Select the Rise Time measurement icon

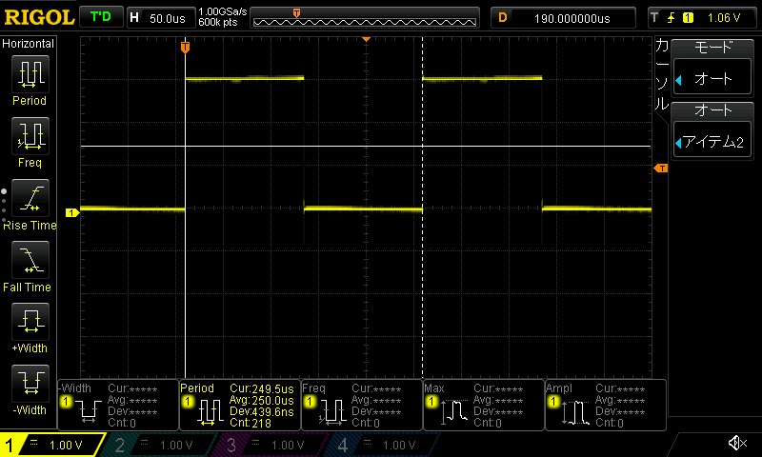(x=30, y=198)
